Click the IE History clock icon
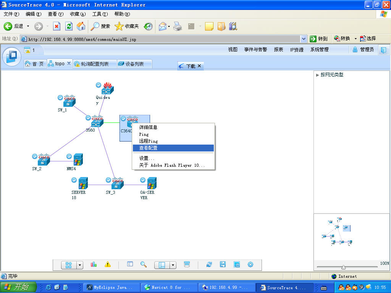This screenshot has width=391, height=293. pos(148,26)
